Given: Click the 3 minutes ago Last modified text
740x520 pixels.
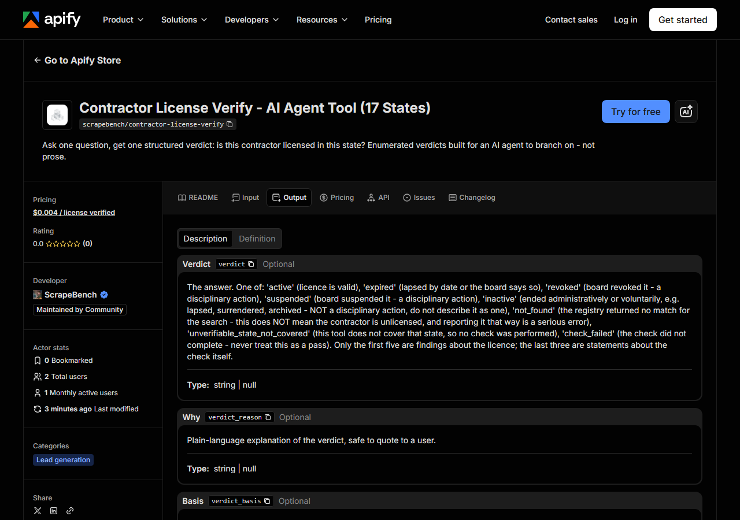Looking at the screenshot, I should point(91,409).
